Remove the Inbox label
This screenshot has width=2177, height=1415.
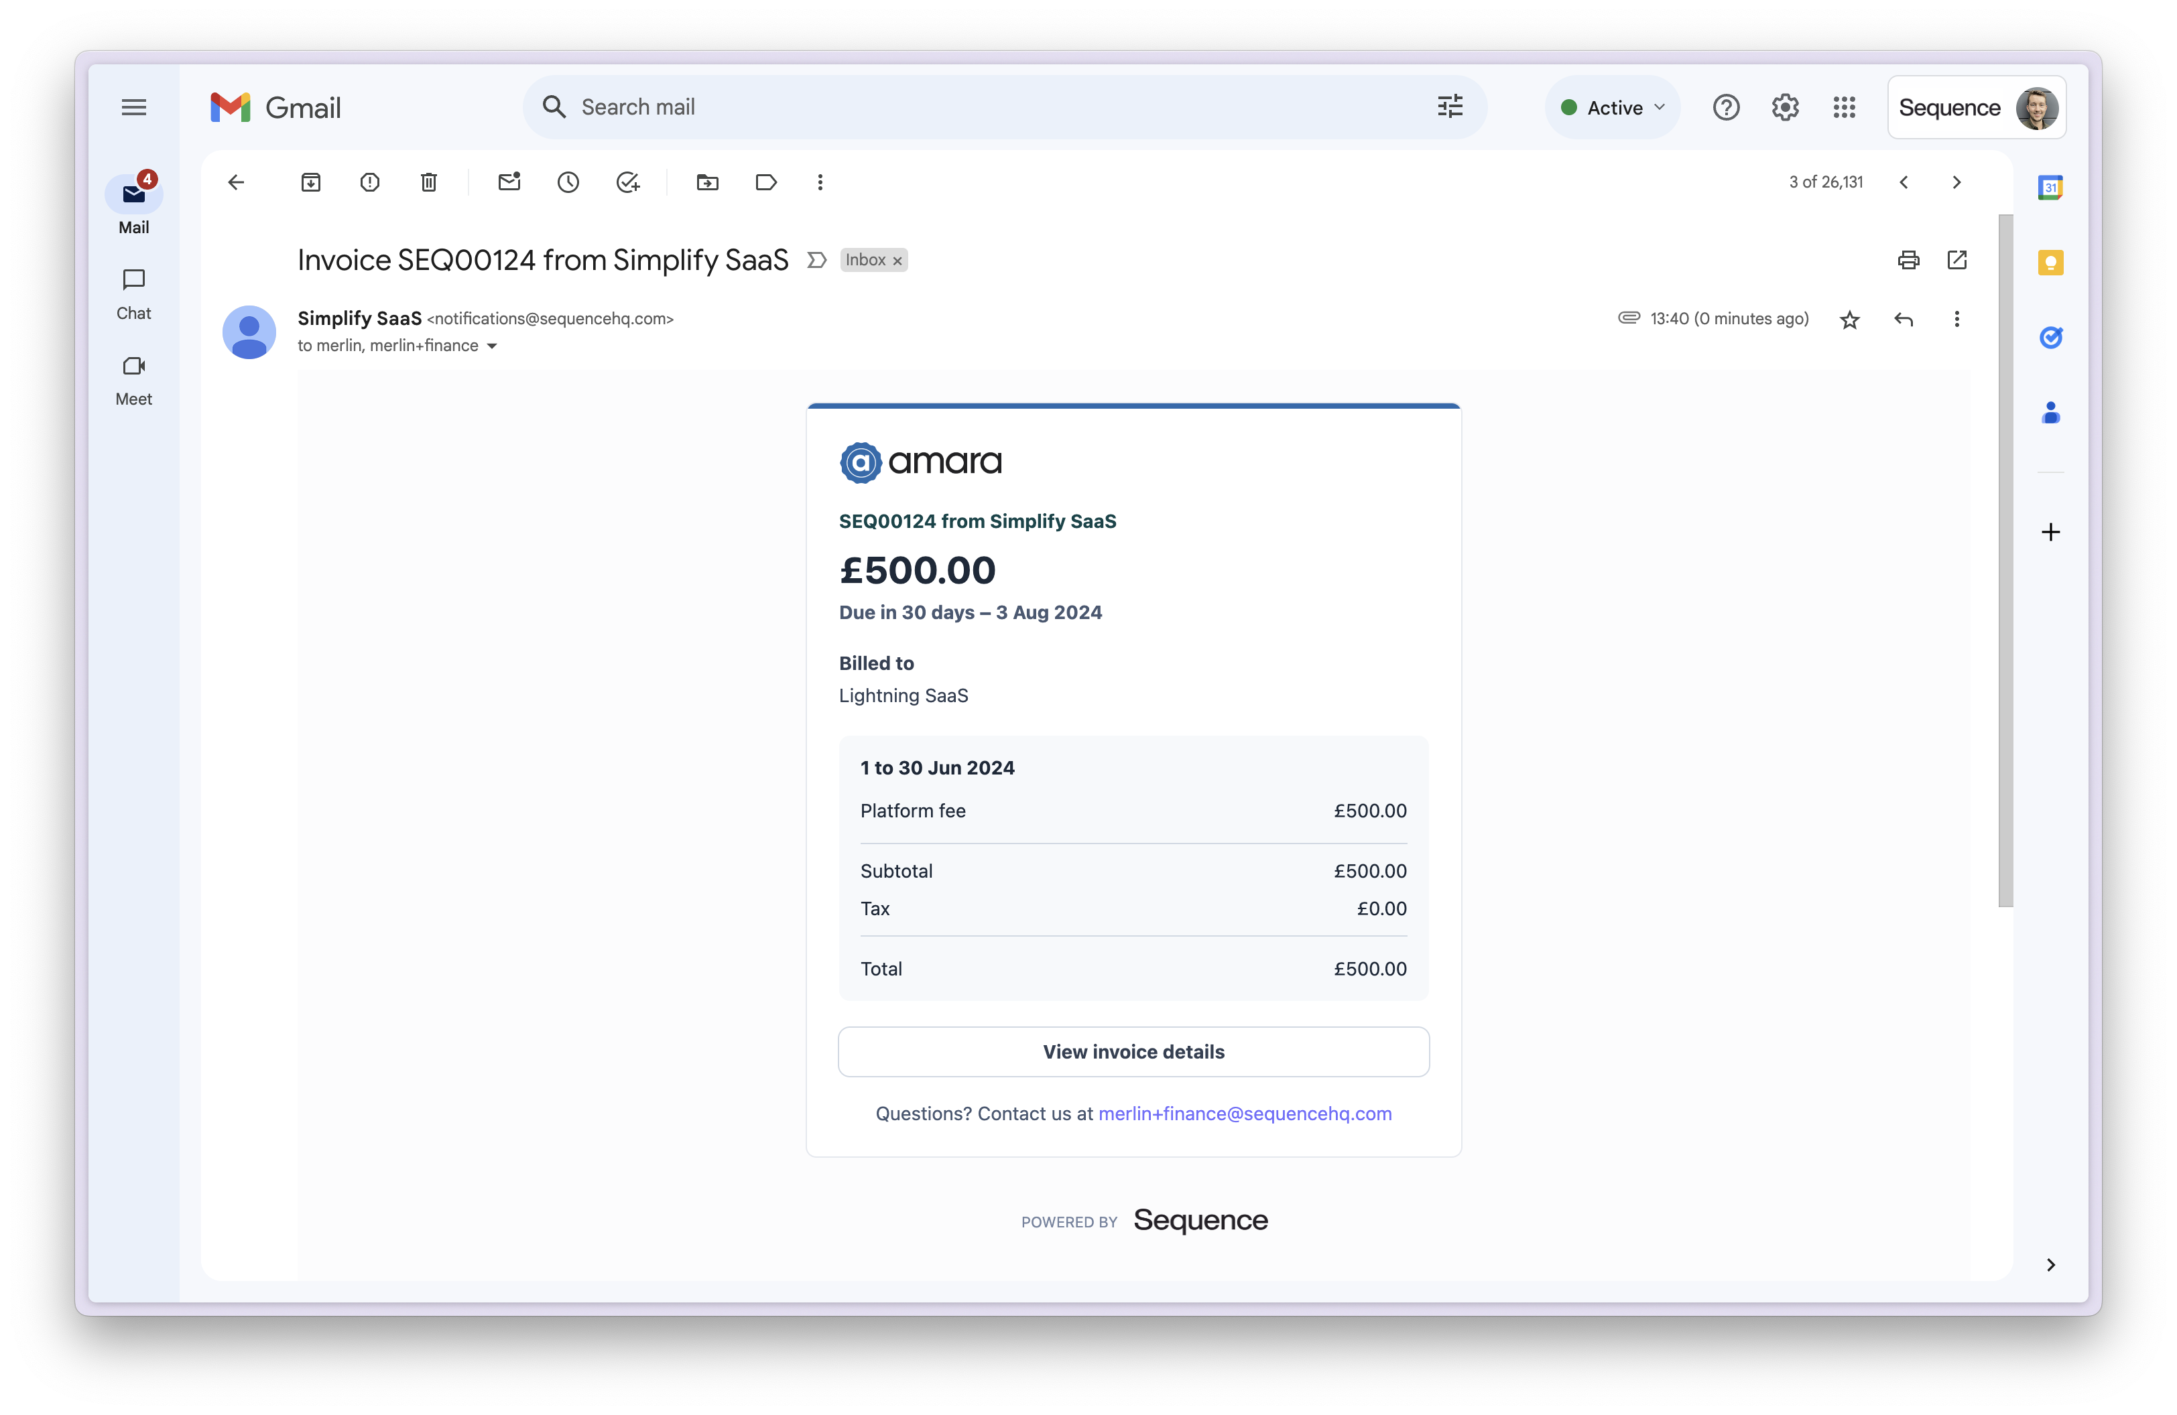(897, 261)
